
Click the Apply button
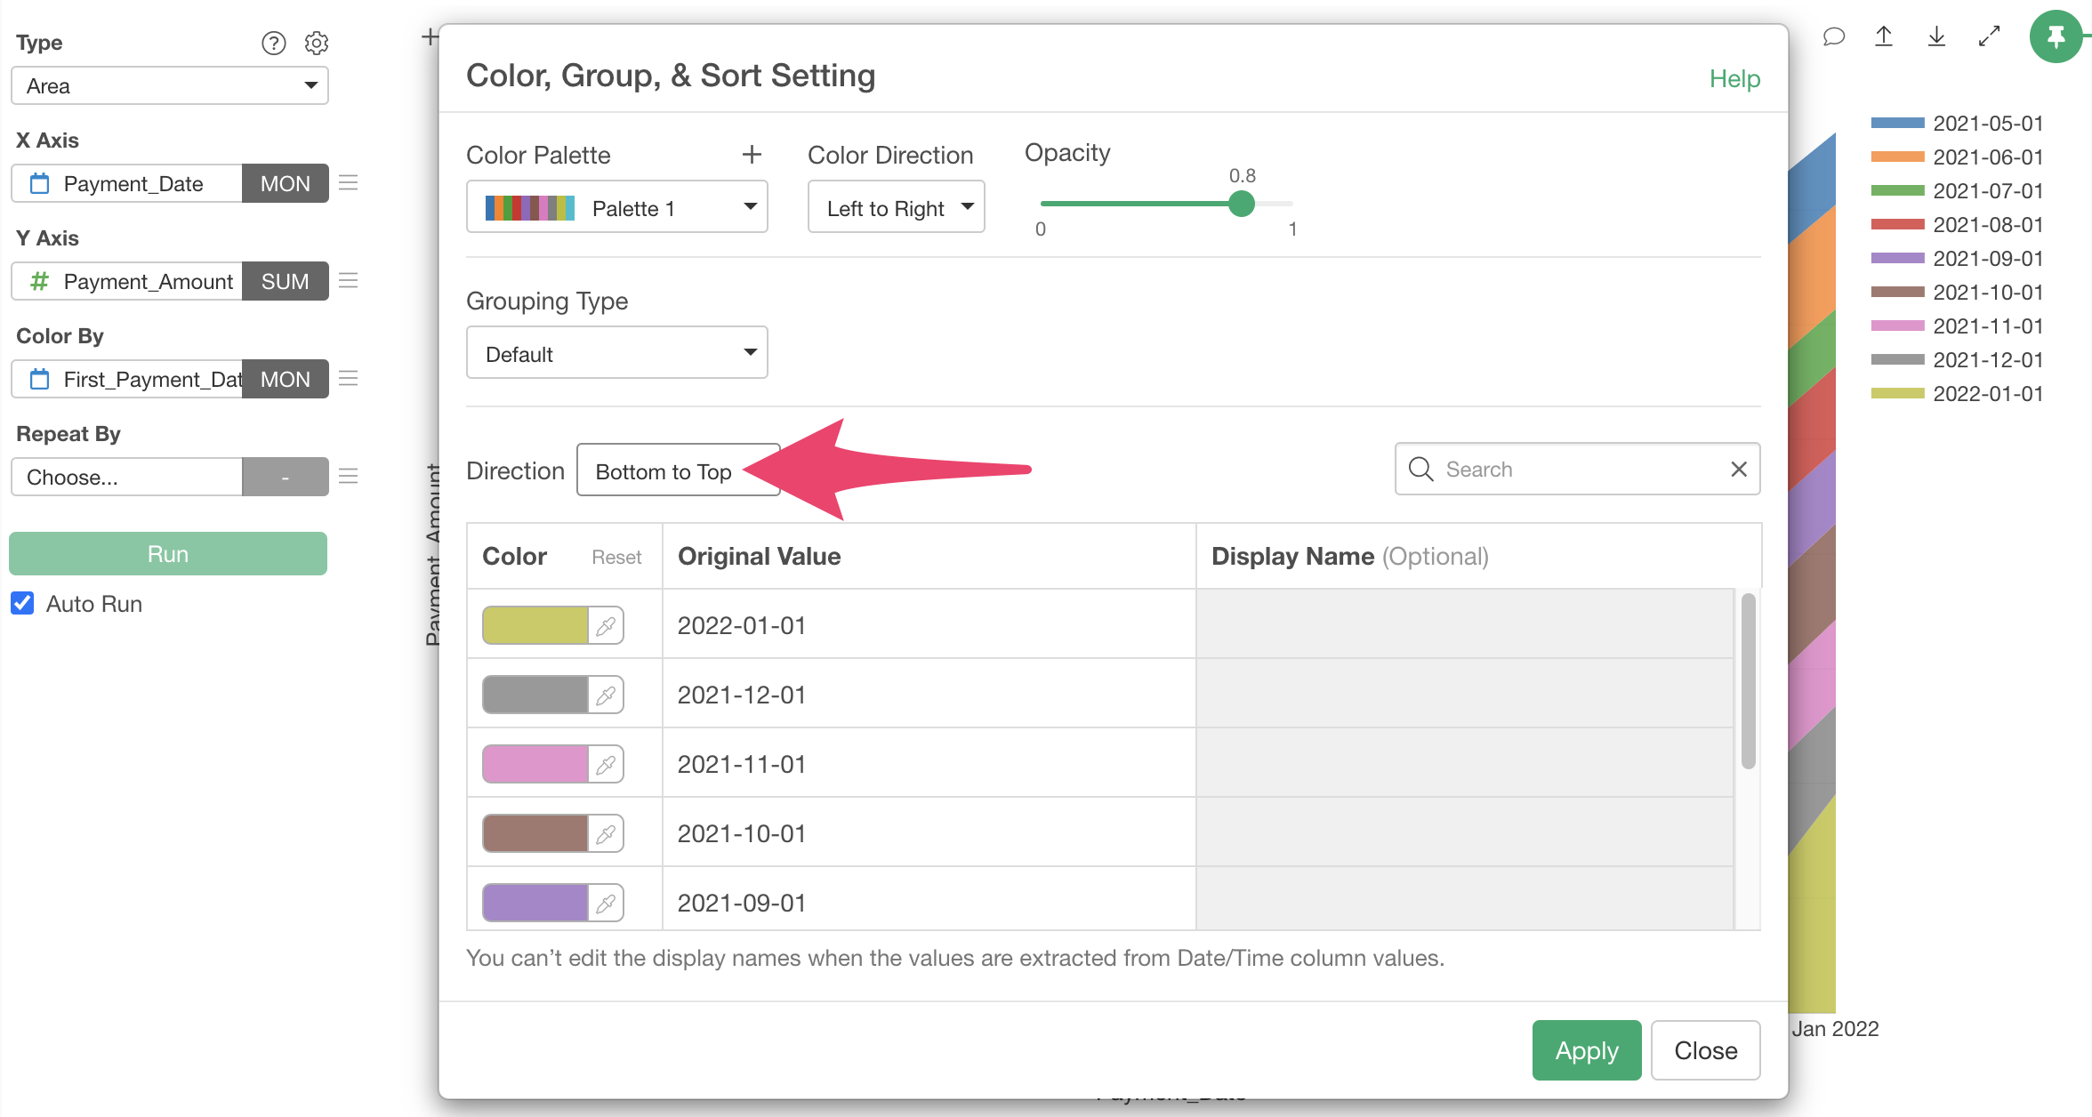pos(1586,1050)
